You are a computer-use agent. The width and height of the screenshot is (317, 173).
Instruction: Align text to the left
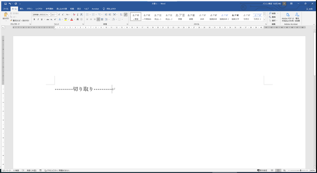click(x=87, y=19)
